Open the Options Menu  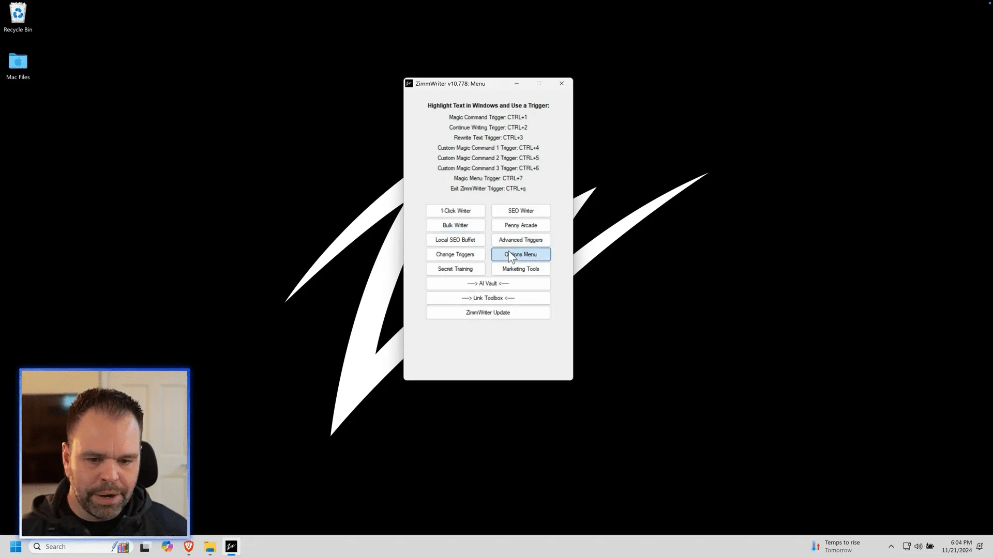521,254
